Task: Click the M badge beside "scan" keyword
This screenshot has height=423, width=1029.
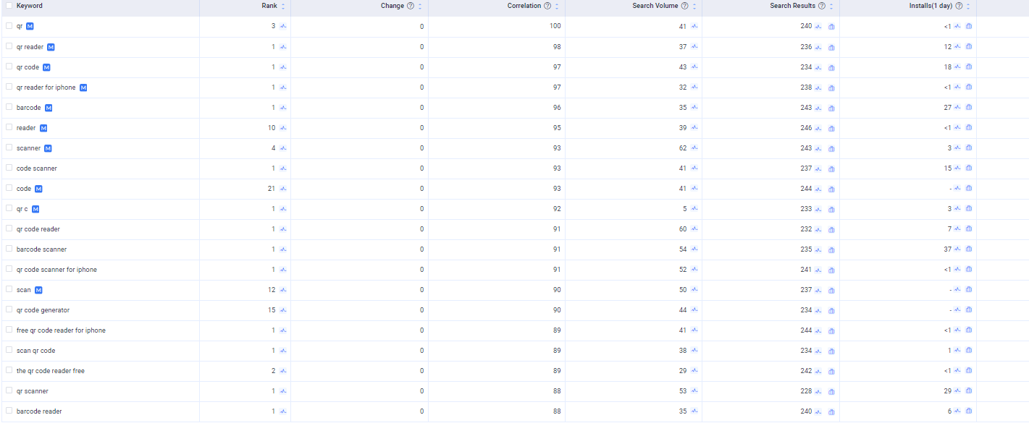Action: coord(39,290)
